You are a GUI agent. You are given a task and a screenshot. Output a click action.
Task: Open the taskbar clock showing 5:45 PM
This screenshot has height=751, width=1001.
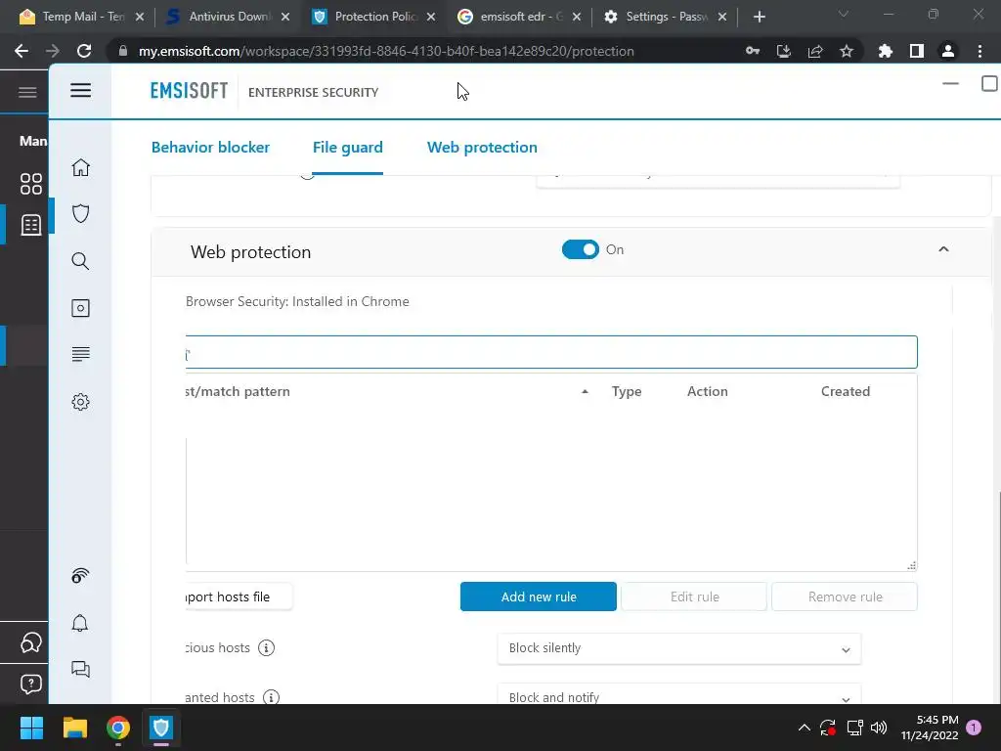click(930, 728)
